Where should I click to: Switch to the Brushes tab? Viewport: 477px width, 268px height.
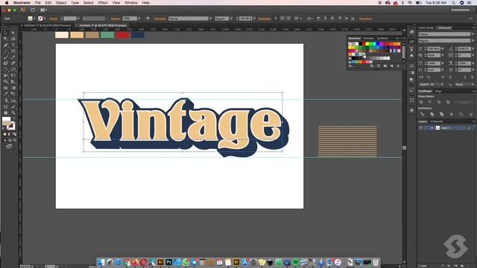(x=368, y=38)
